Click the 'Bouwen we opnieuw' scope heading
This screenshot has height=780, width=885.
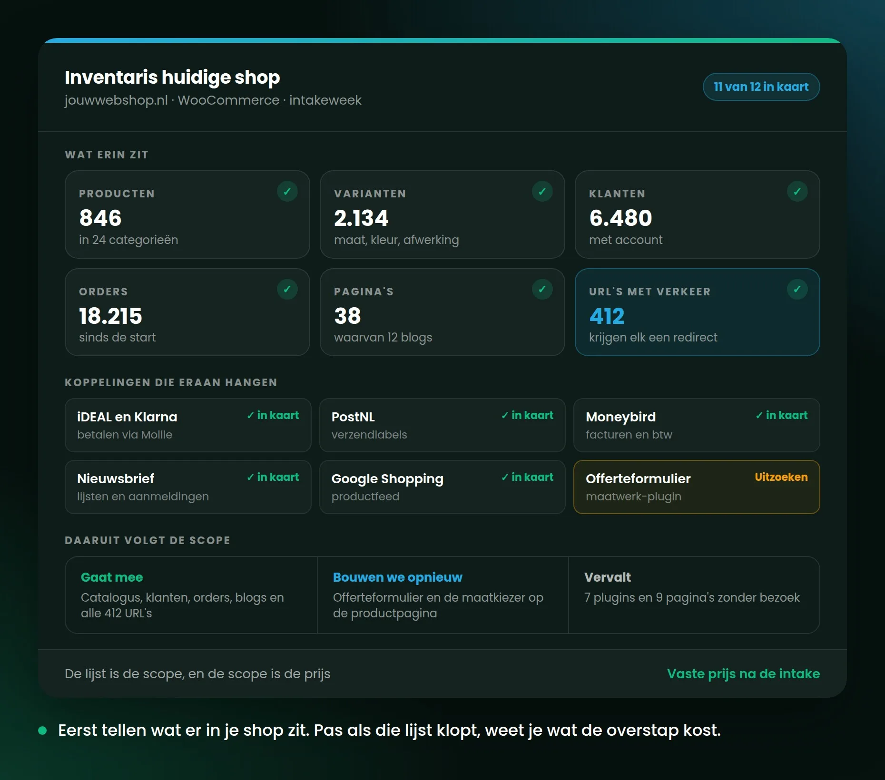[398, 577]
